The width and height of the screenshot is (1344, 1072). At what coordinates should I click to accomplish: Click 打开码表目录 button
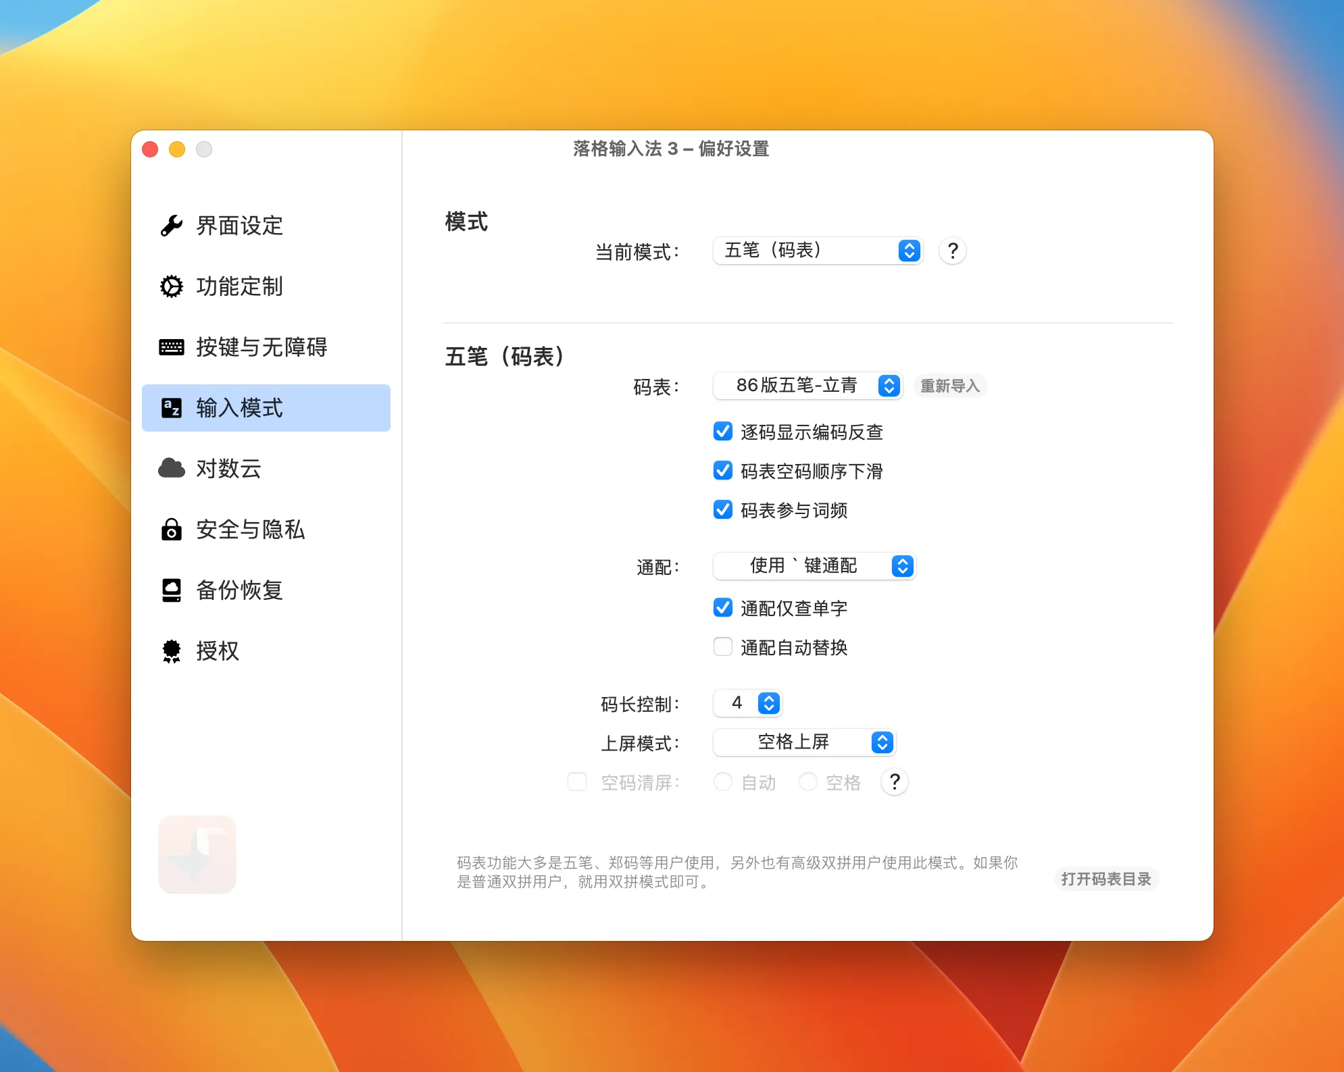coord(1107,879)
